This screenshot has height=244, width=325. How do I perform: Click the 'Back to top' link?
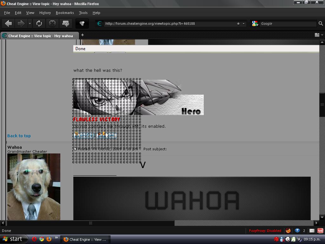(19, 136)
